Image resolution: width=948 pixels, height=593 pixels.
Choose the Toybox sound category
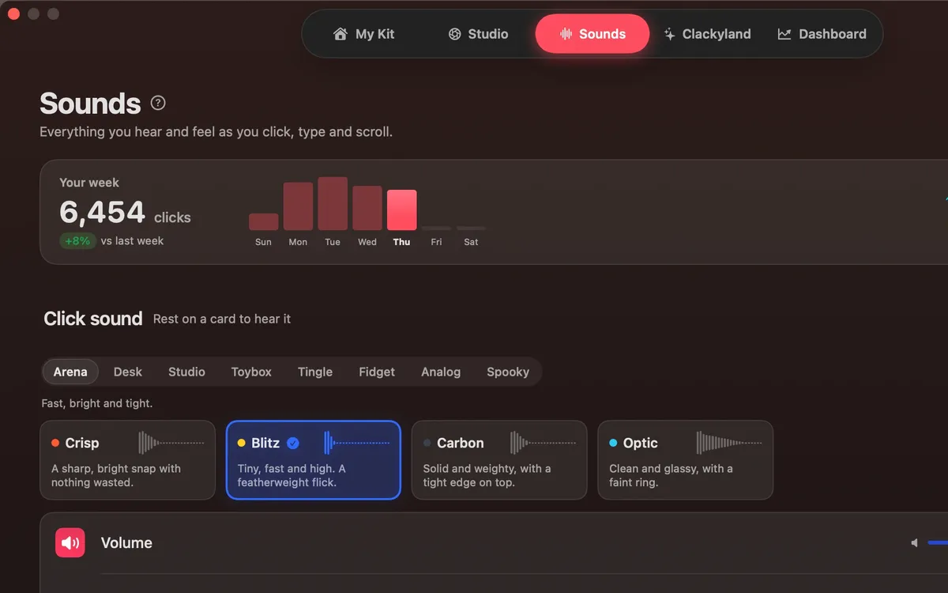[x=251, y=372]
